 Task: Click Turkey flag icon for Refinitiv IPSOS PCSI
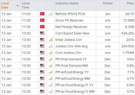pyautogui.click(x=42, y=14)
